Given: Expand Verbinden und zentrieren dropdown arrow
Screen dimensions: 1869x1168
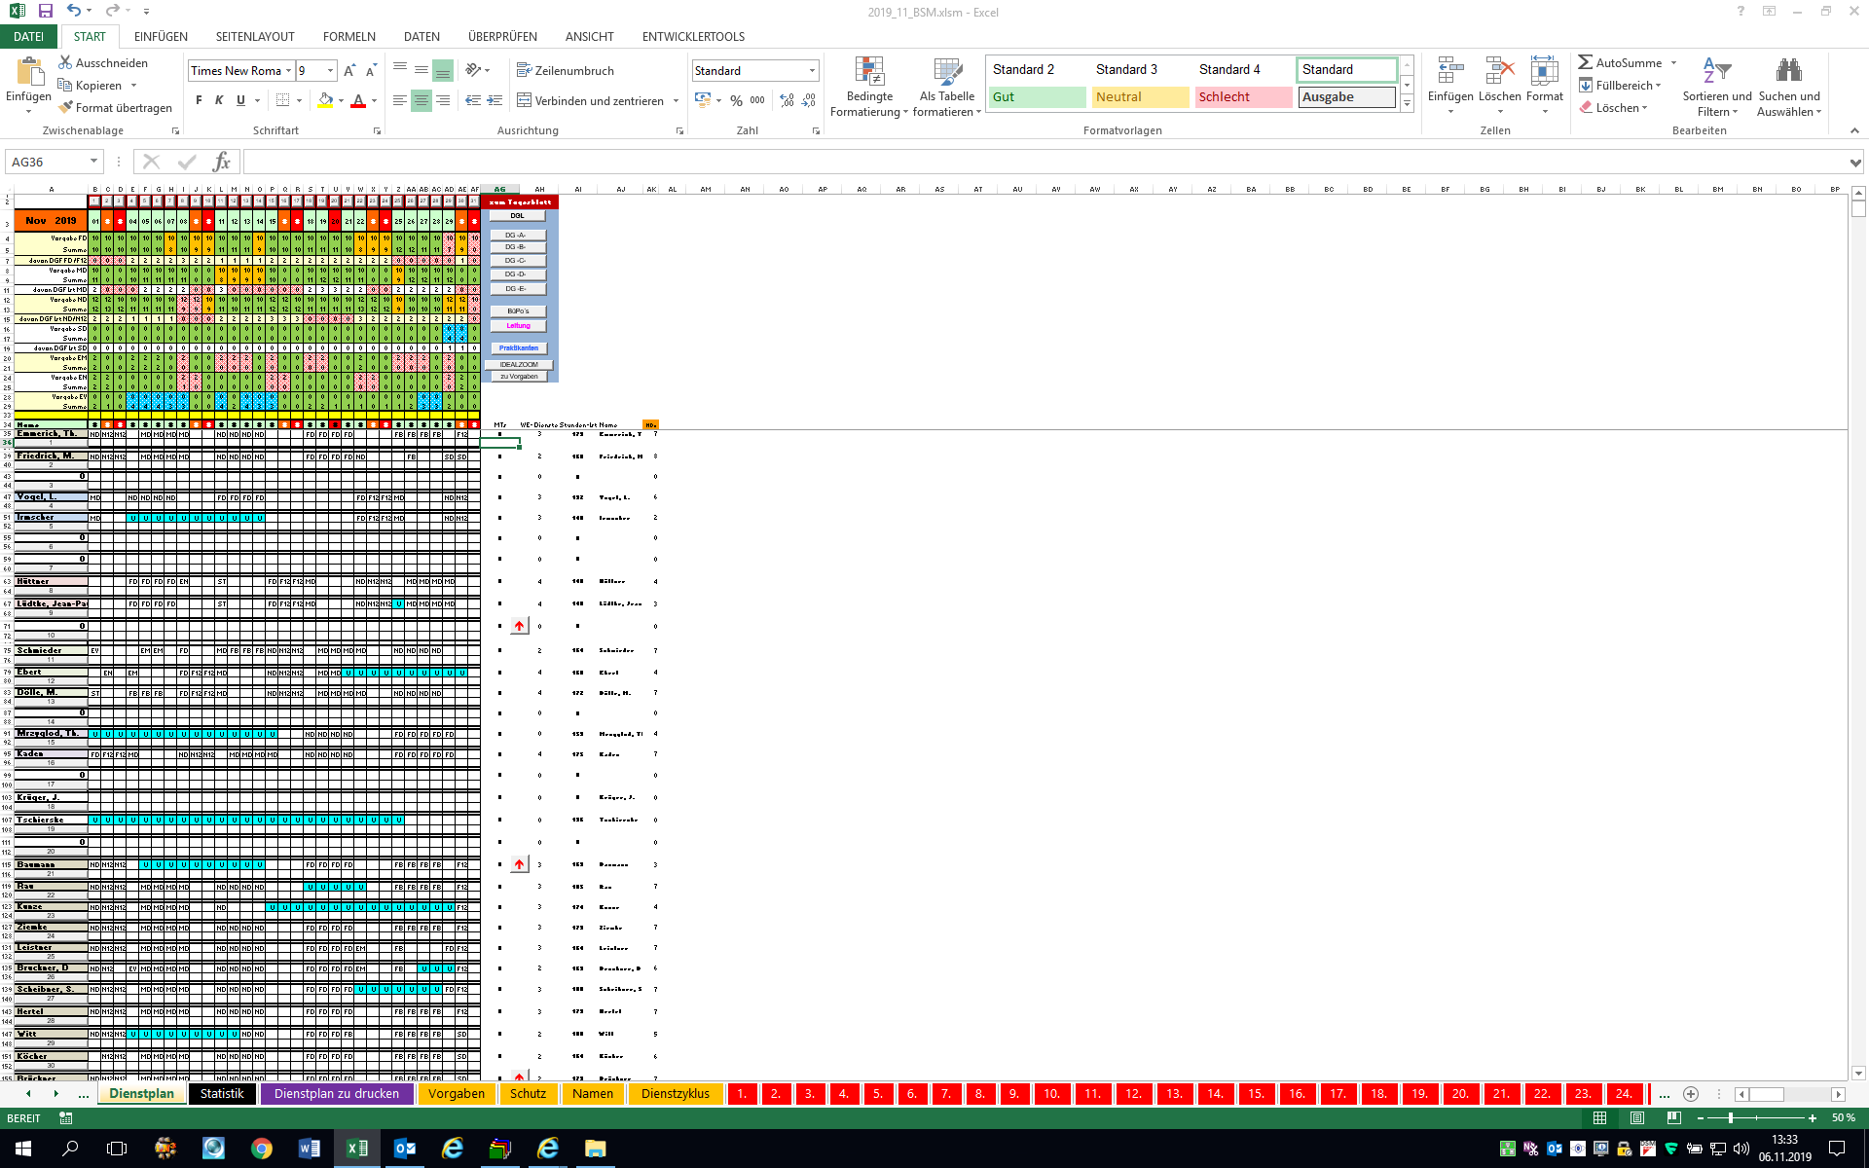Looking at the screenshot, I should [x=676, y=100].
